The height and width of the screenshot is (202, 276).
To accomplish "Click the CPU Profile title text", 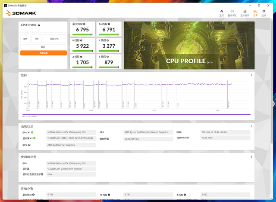I will click(28, 25).
